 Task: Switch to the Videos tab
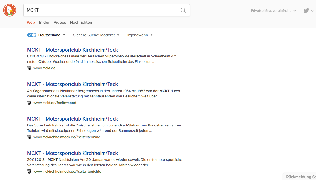[60, 22]
